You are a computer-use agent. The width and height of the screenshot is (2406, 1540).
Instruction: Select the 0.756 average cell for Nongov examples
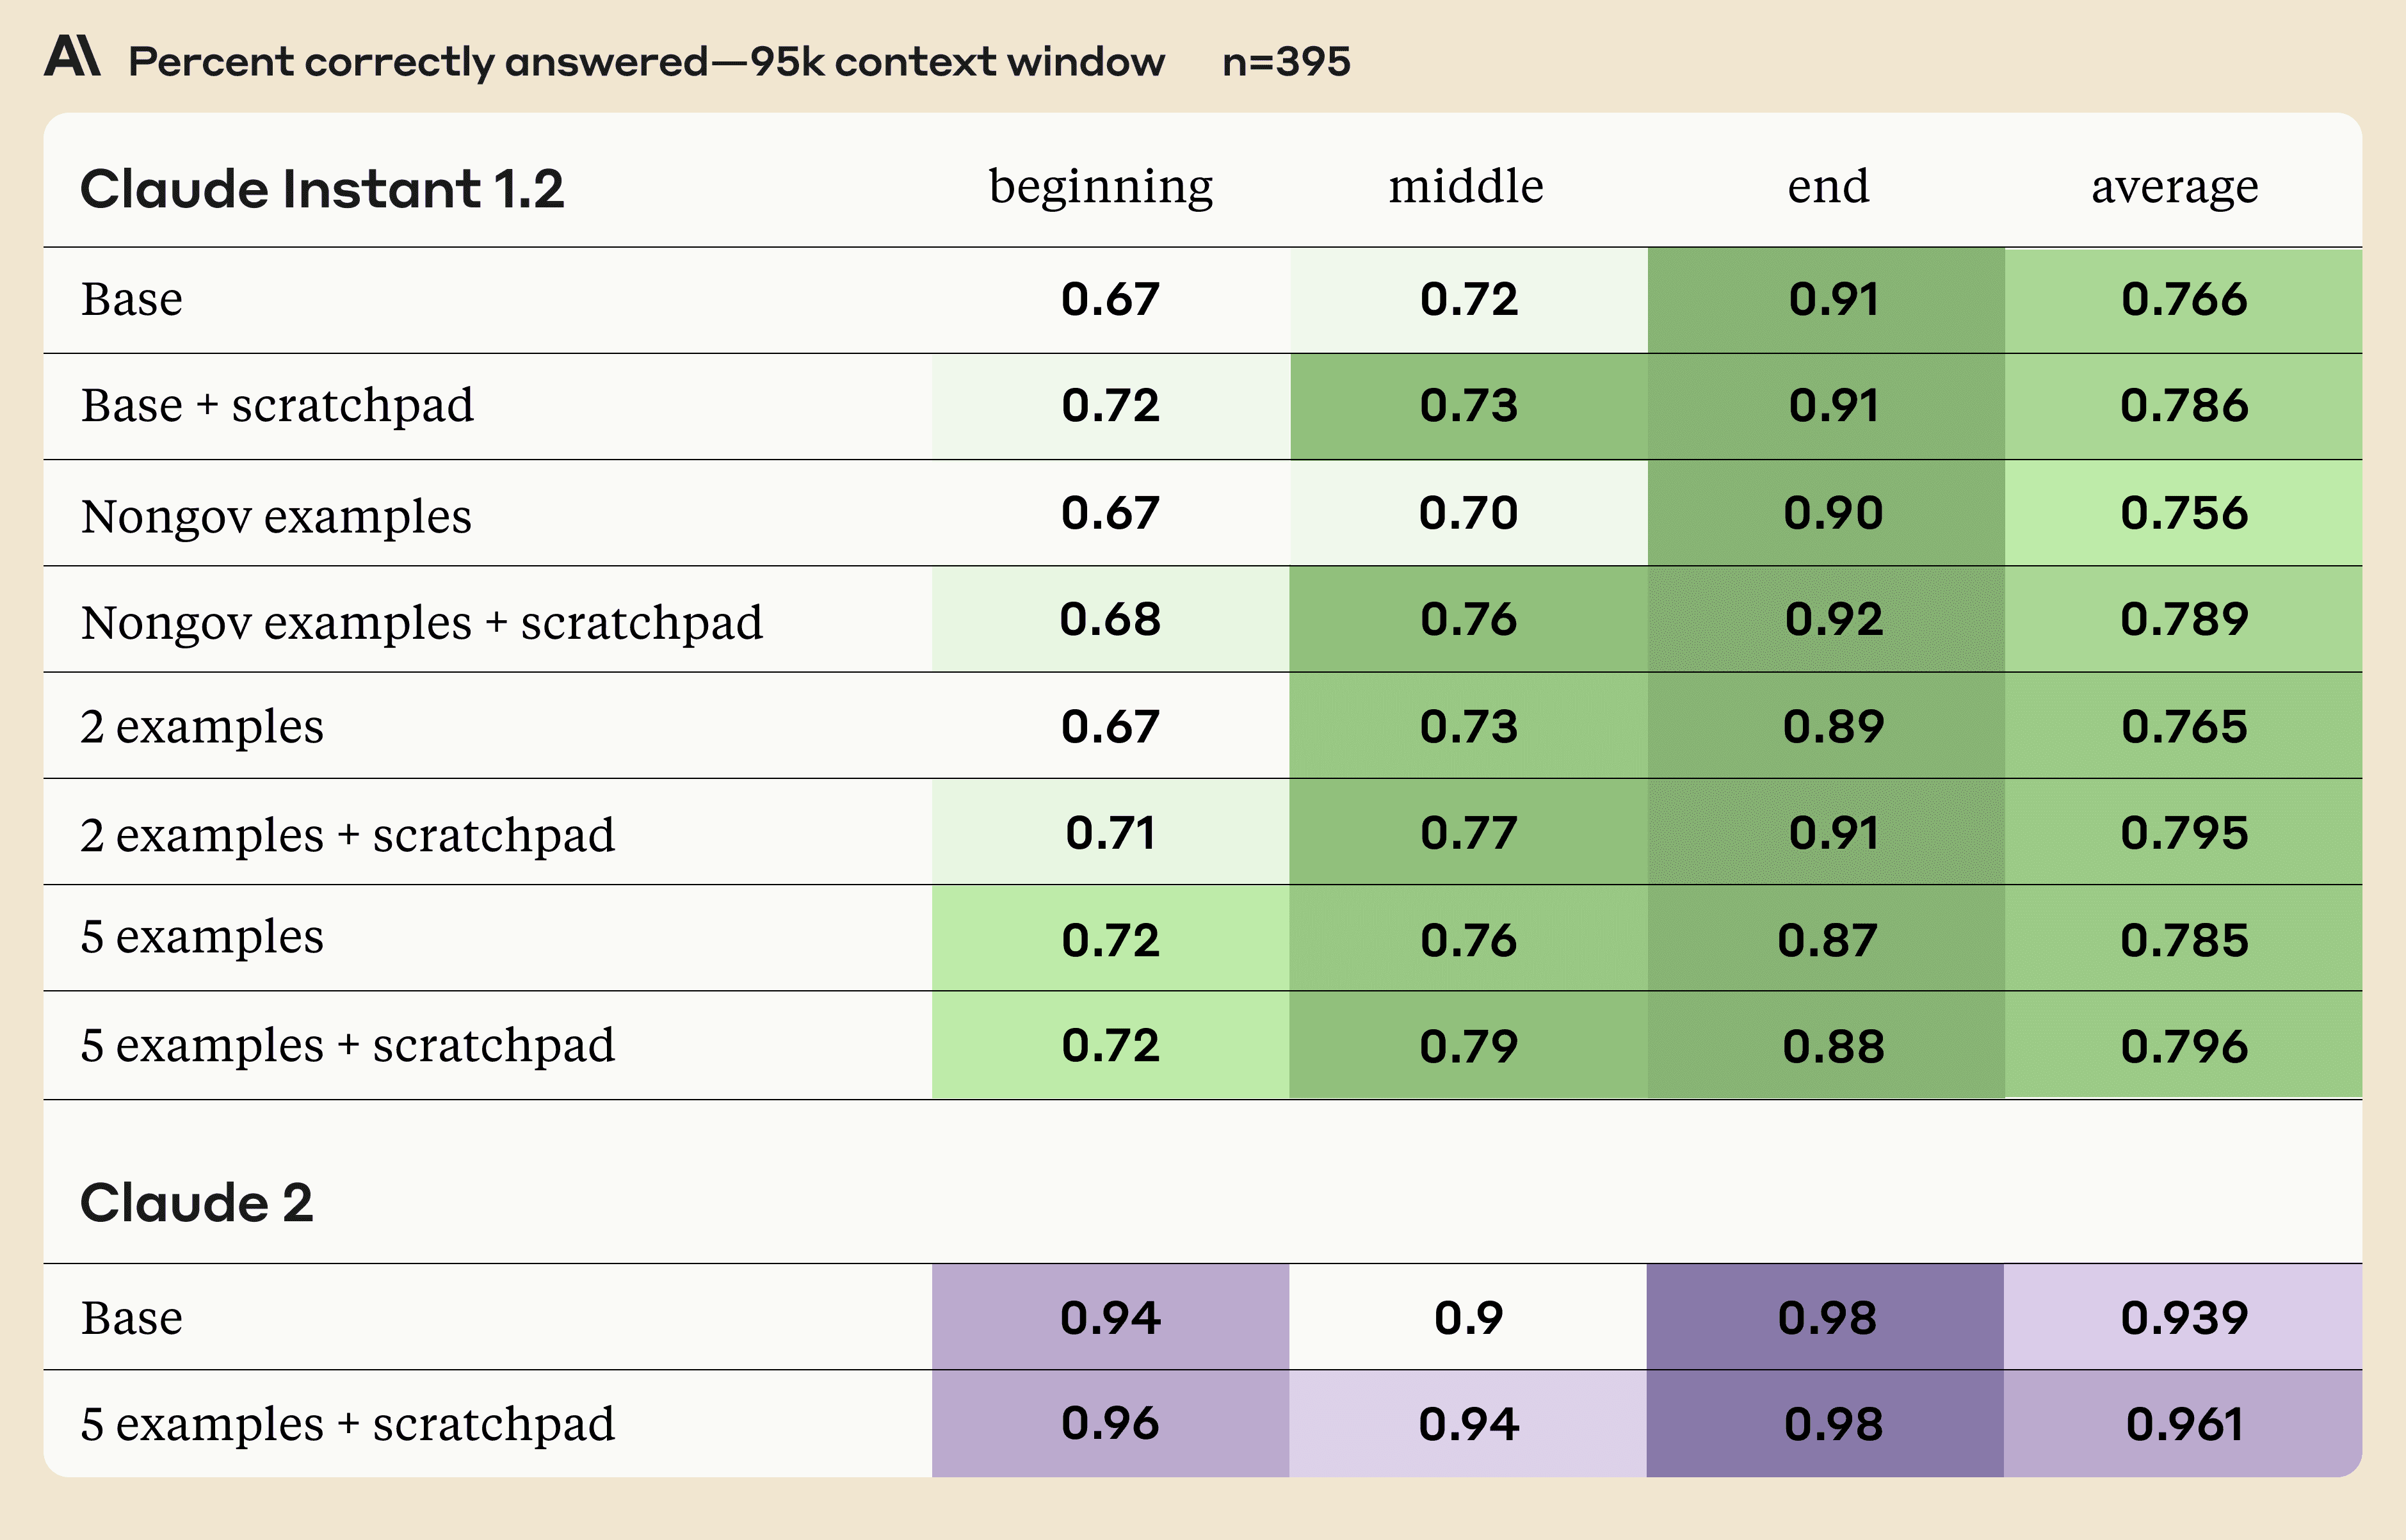[2184, 513]
